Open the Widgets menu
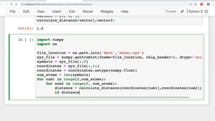The image size is (215, 121). 107,11
